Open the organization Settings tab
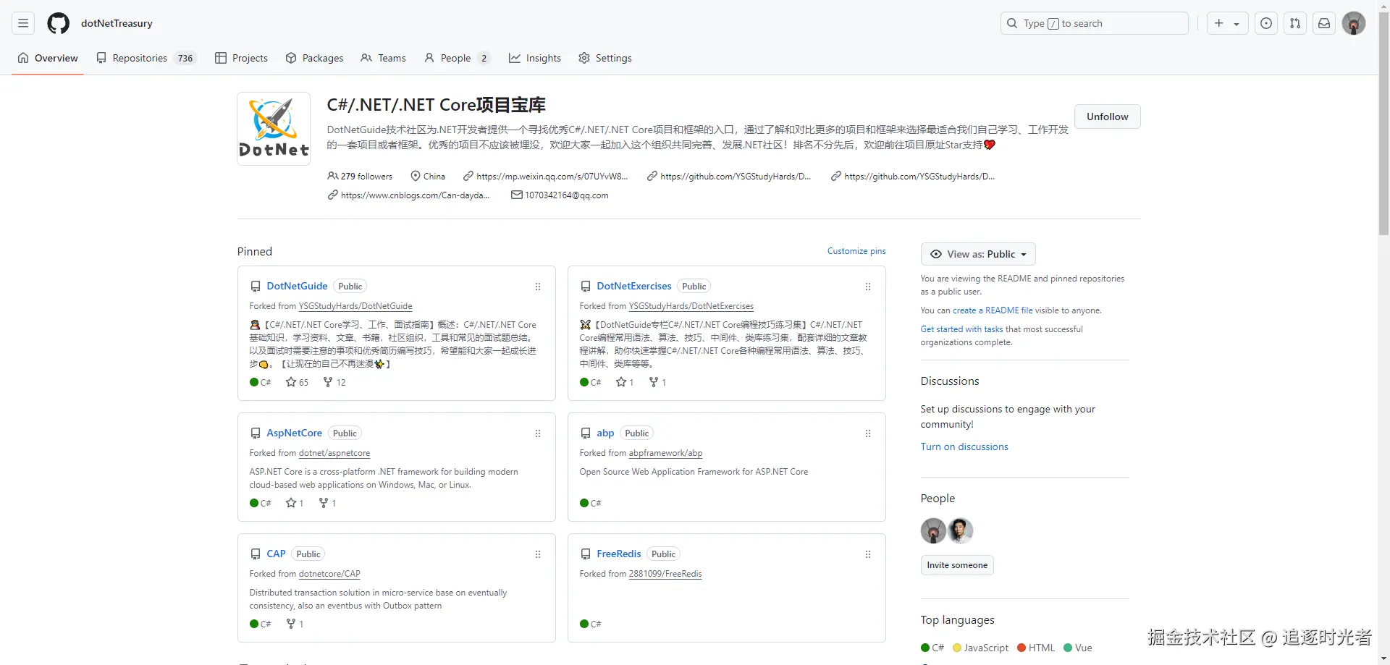Screen dimensions: 1390x665 [605, 58]
